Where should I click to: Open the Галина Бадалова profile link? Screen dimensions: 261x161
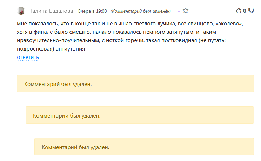tap(52, 11)
